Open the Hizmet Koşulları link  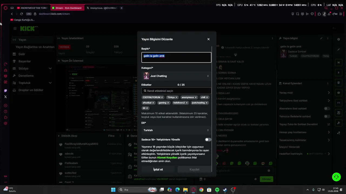click(167, 157)
